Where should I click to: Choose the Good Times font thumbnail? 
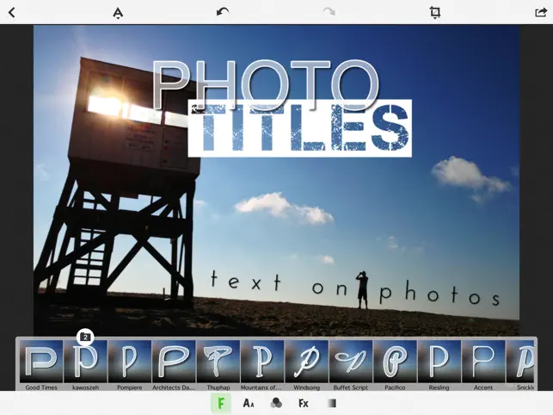pos(41,362)
